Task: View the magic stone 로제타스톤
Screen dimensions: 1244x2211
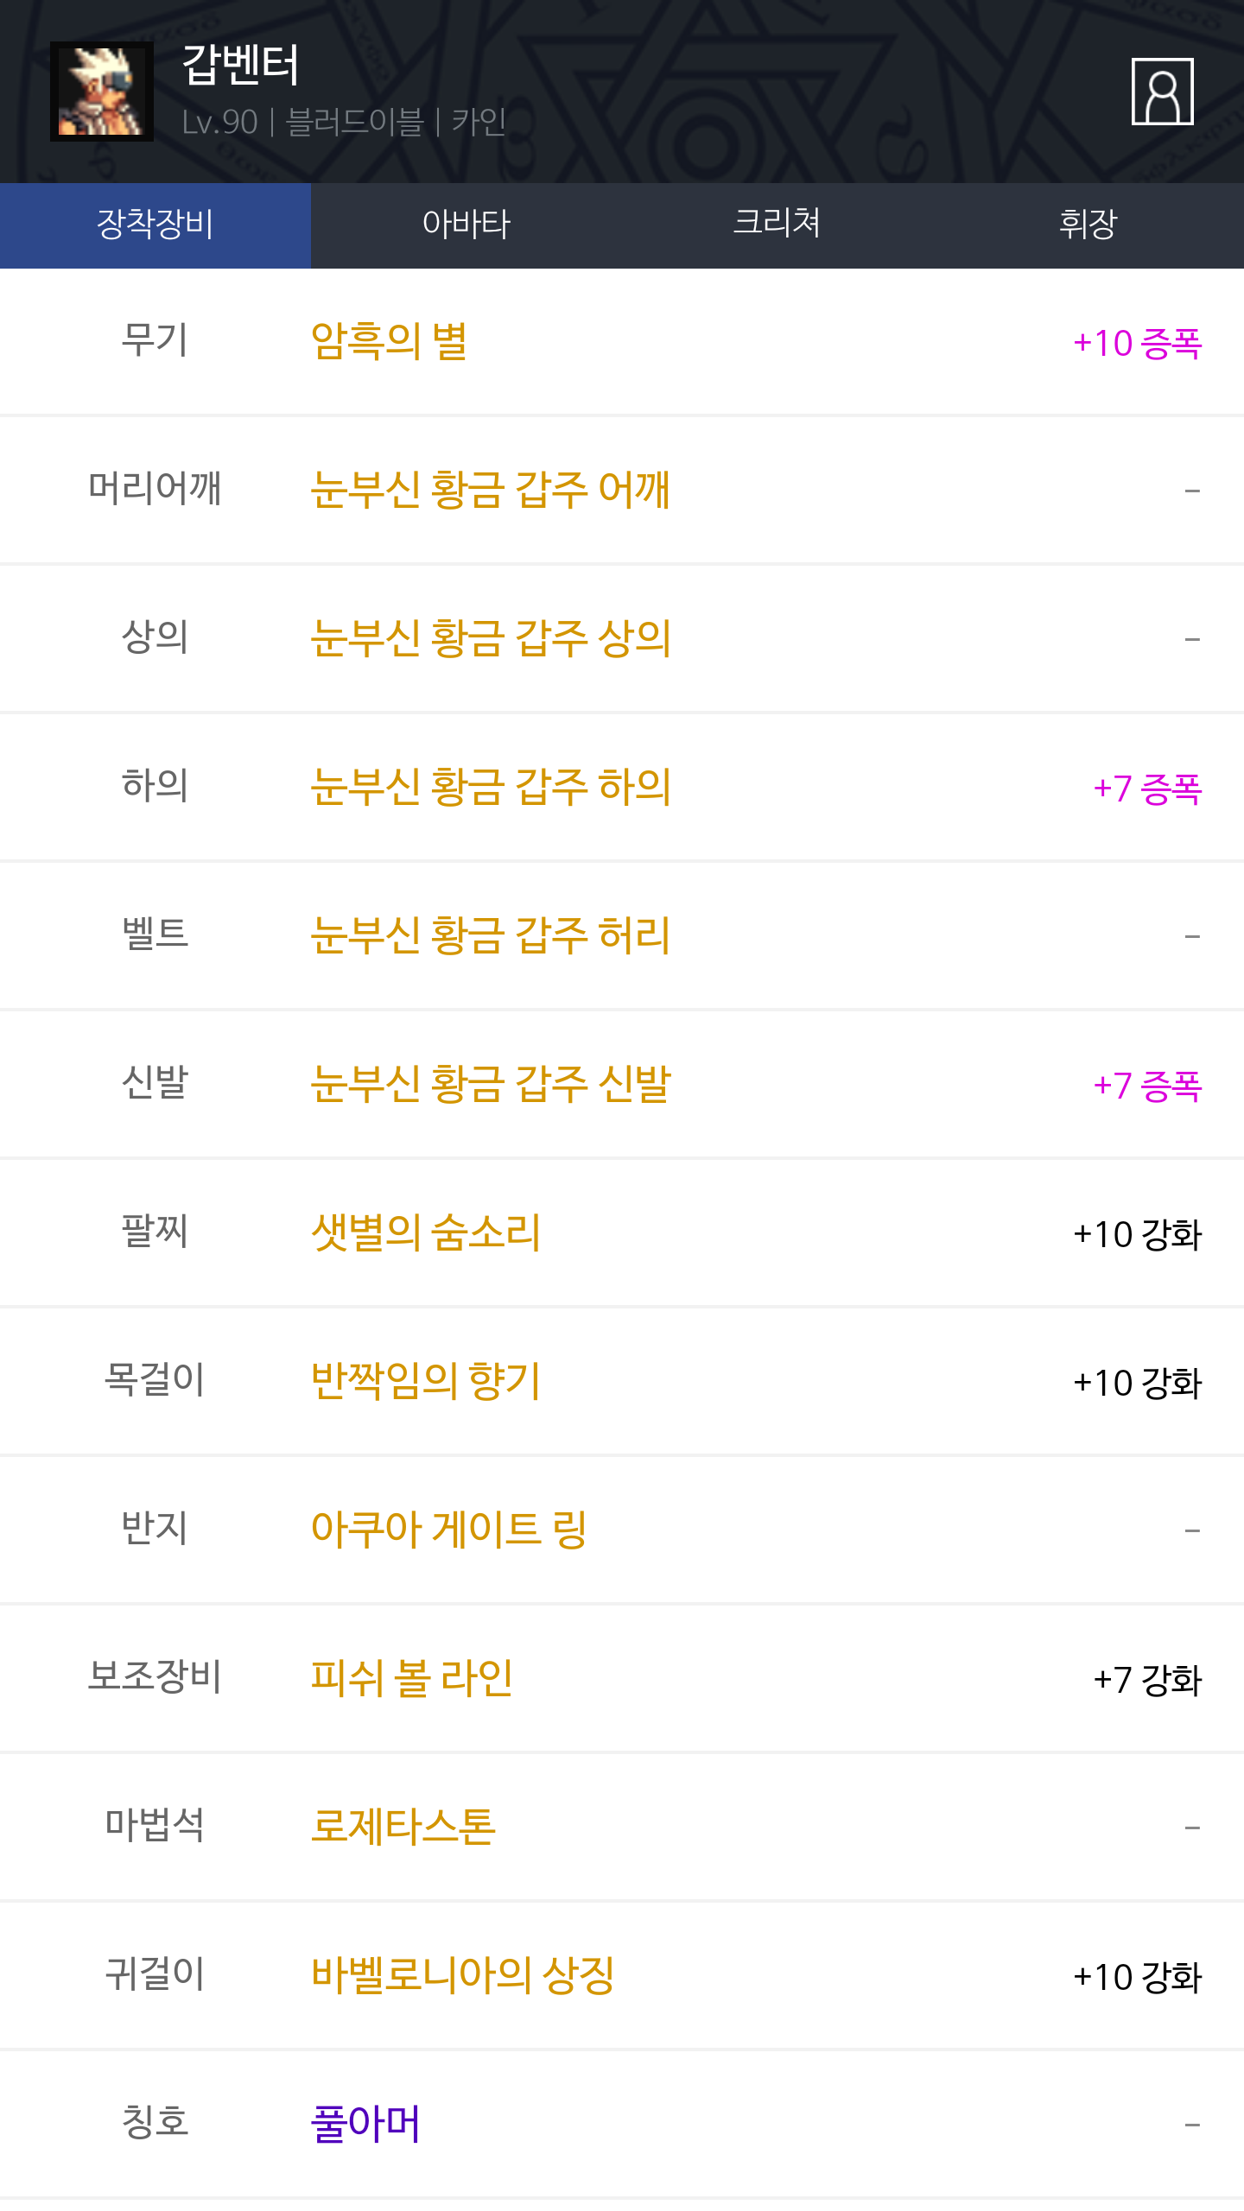Action: (403, 1827)
